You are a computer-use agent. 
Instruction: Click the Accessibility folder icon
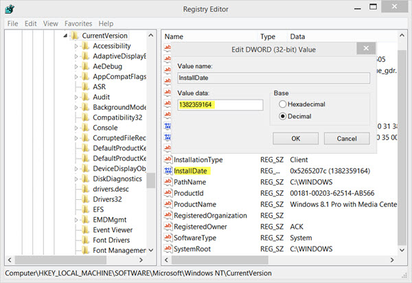85,46
